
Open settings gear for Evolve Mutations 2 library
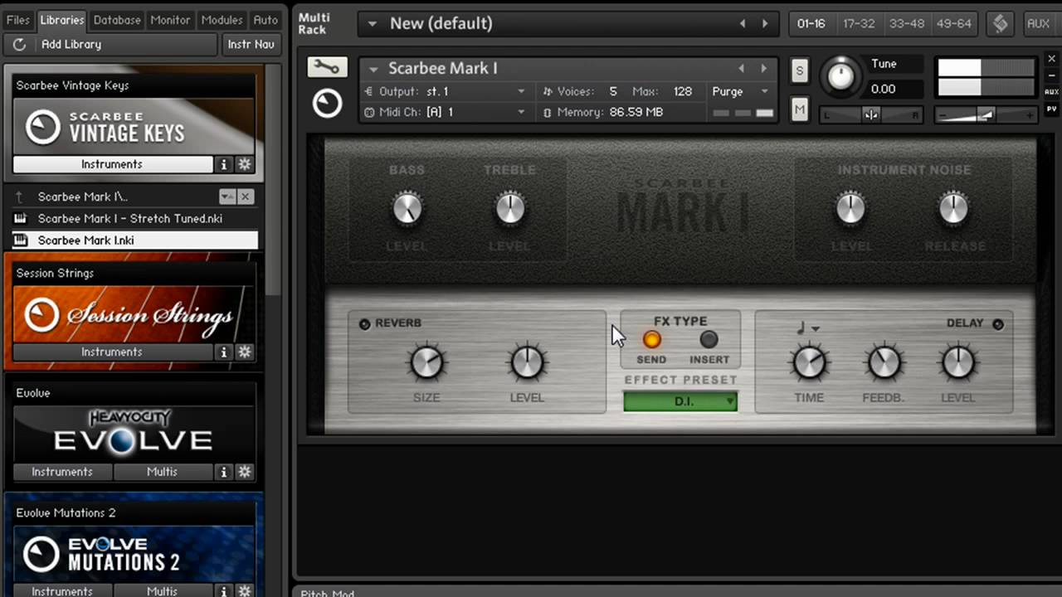pos(244,590)
